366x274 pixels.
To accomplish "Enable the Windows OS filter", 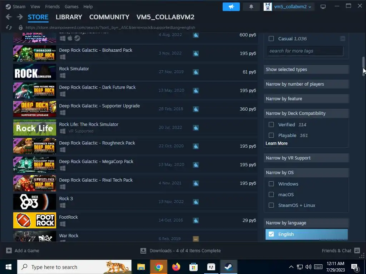I will pos(271,184).
